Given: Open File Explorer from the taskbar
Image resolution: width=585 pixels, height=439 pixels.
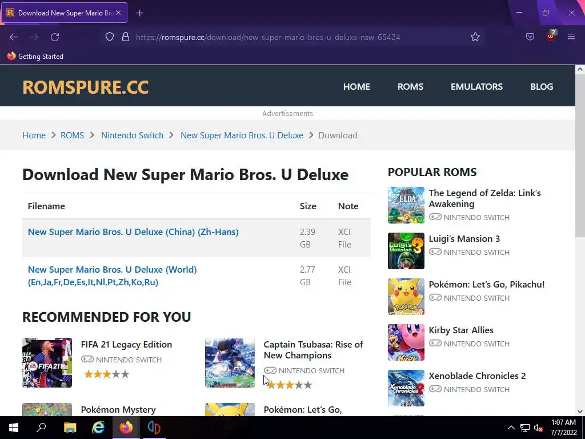Looking at the screenshot, I should [x=70, y=428].
